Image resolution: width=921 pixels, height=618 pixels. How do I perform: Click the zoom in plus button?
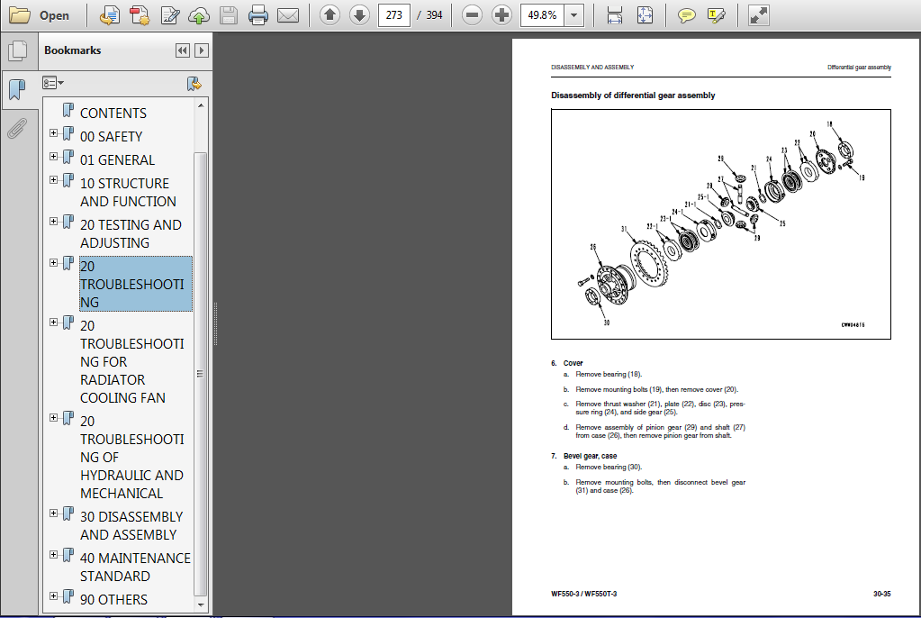pos(501,15)
